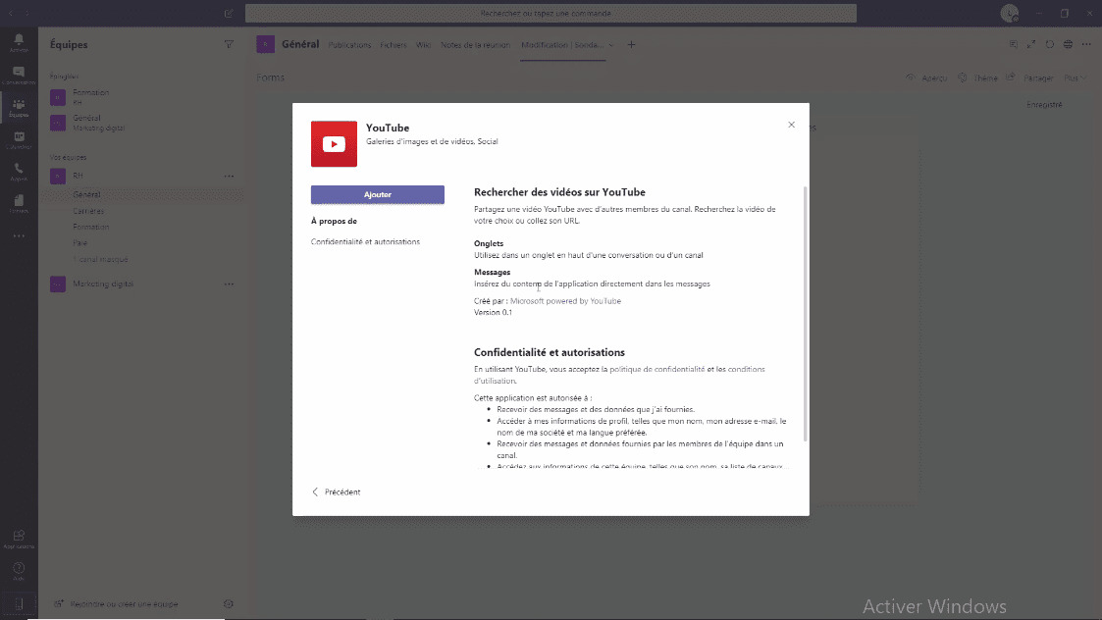1102x620 pixels.
Task: Switch to the Publications tab
Action: point(349,45)
